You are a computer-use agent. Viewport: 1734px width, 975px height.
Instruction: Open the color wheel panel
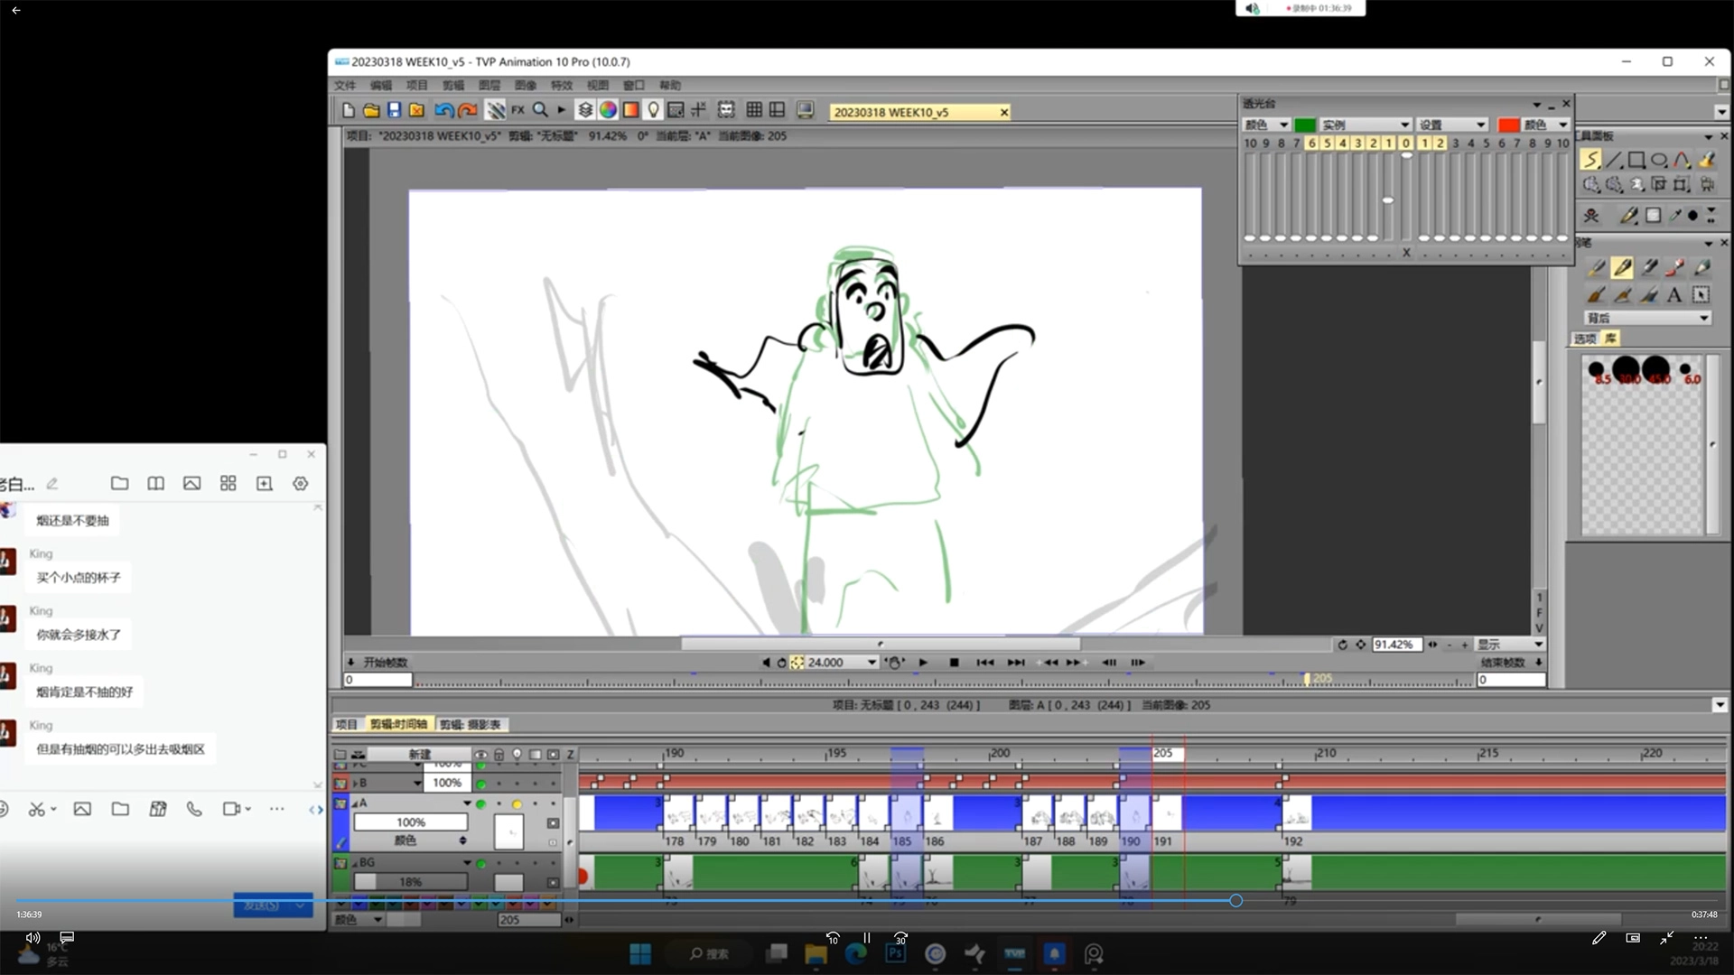point(608,110)
